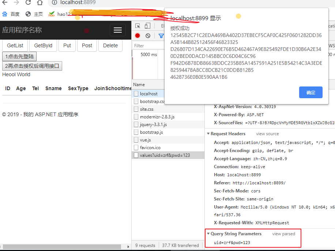Select the modernizr-2.8.3.js request

(168, 117)
